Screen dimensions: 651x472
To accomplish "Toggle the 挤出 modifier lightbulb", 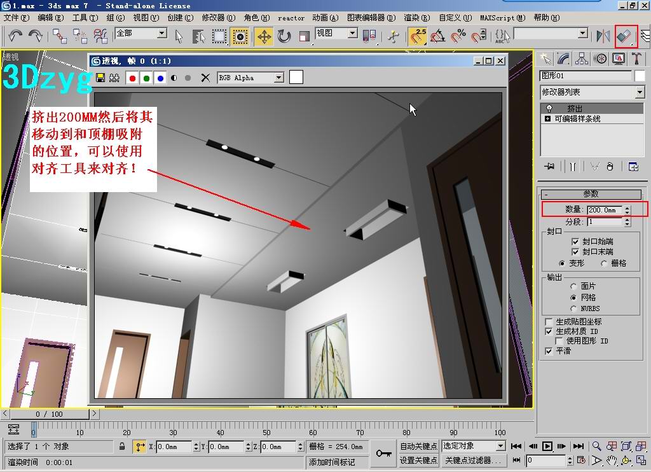I will [x=549, y=108].
